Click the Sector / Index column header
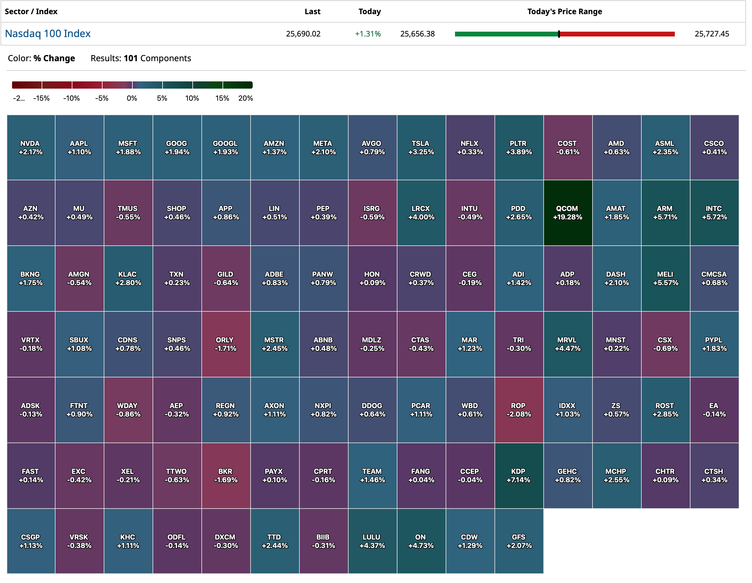 31,11
